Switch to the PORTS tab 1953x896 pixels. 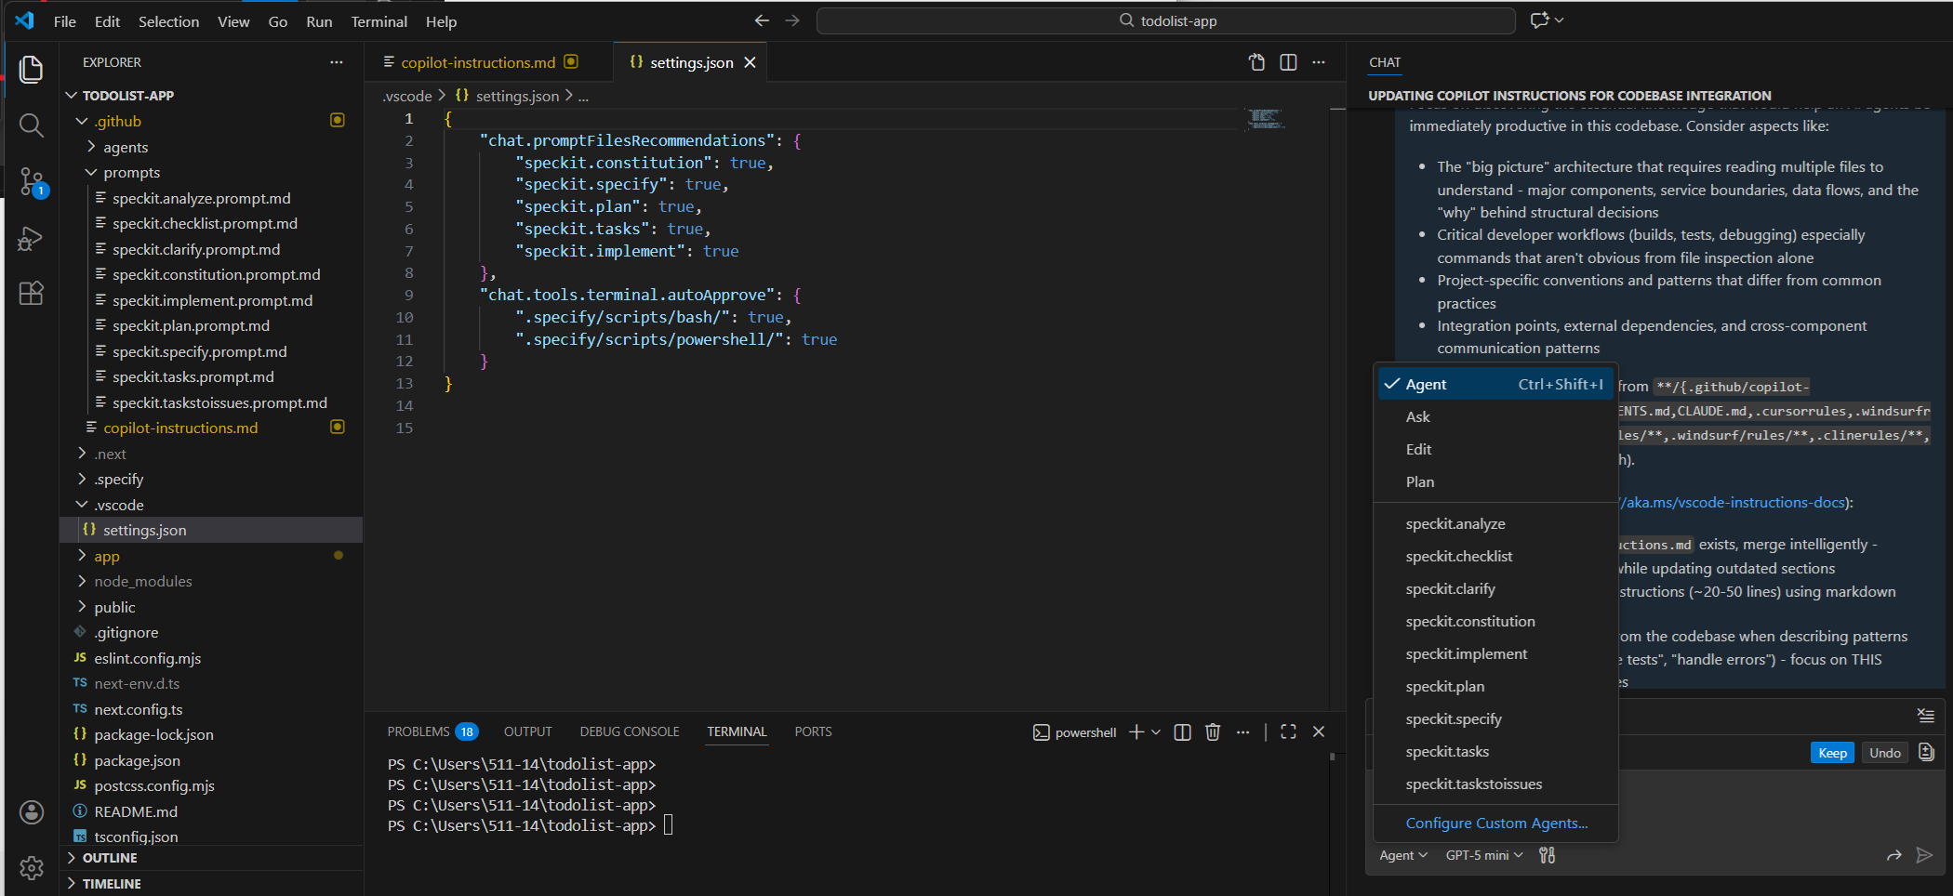[x=813, y=731]
